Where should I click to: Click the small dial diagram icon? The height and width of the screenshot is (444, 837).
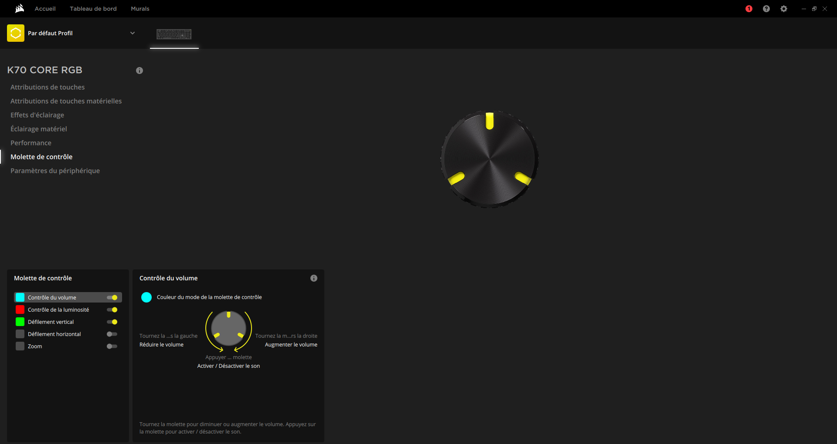click(228, 328)
